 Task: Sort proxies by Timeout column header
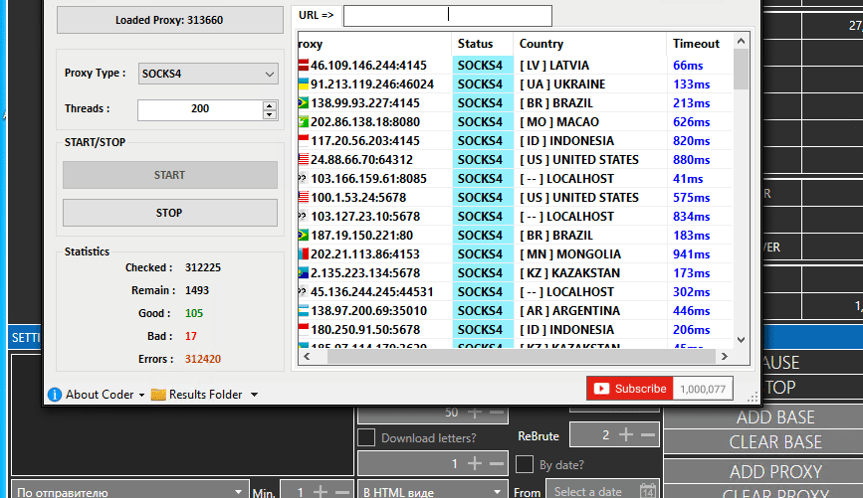[x=696, y=44]
